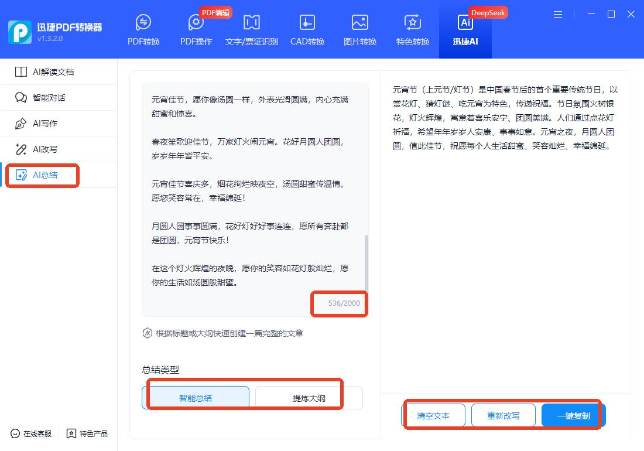Open the CAD转换 icon
Viewport: 644px width, 451px height.
[x=307, y=23]
